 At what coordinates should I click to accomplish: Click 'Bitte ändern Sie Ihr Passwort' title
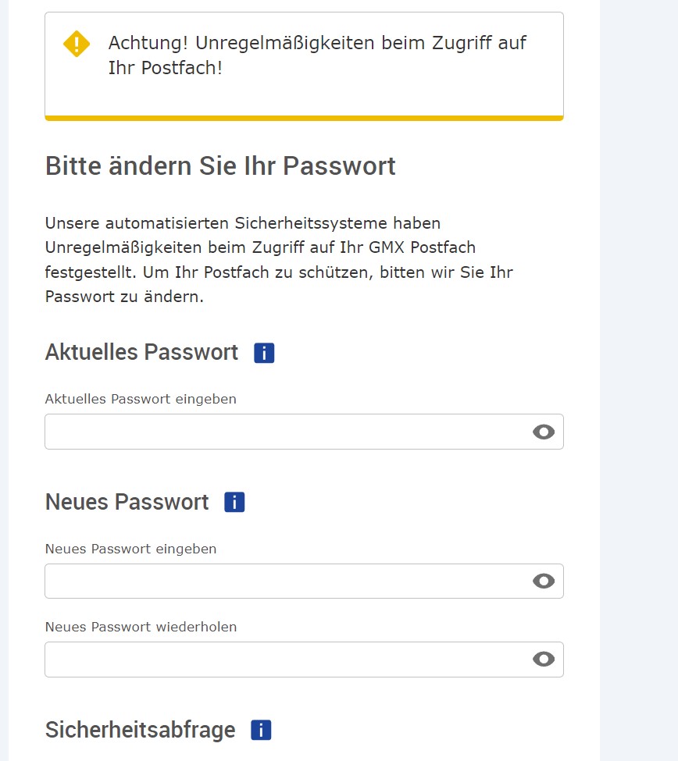(220, 166)
